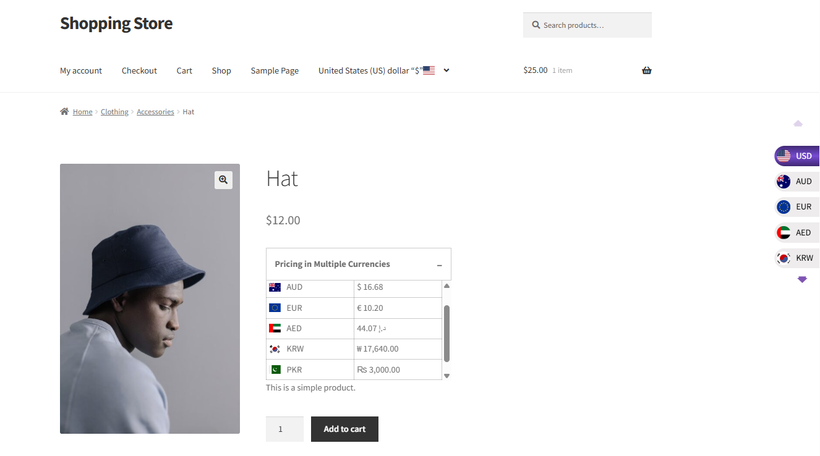The image size is (820, 456).
Task: Open the shopping basket cart icon
Action: pyautogui.click(x=647, y=70)
